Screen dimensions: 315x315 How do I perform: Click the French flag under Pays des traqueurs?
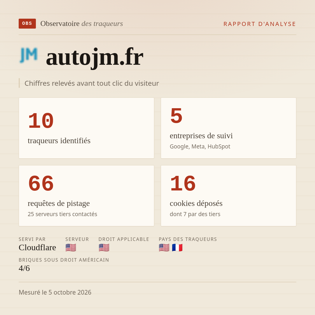[x=177, y=248]
